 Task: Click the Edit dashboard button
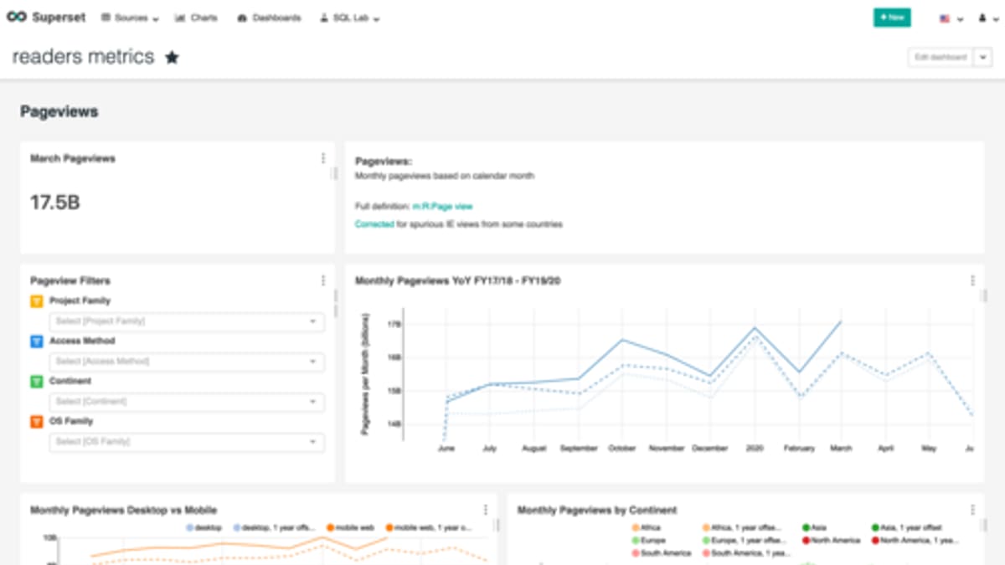coord(941,57)
